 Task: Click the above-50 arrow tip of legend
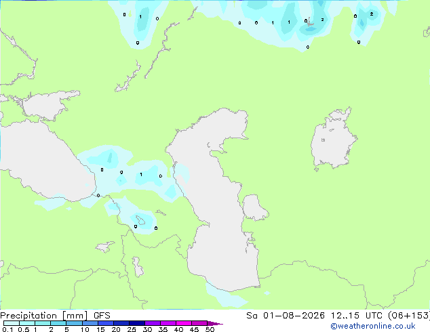[215, 323]
